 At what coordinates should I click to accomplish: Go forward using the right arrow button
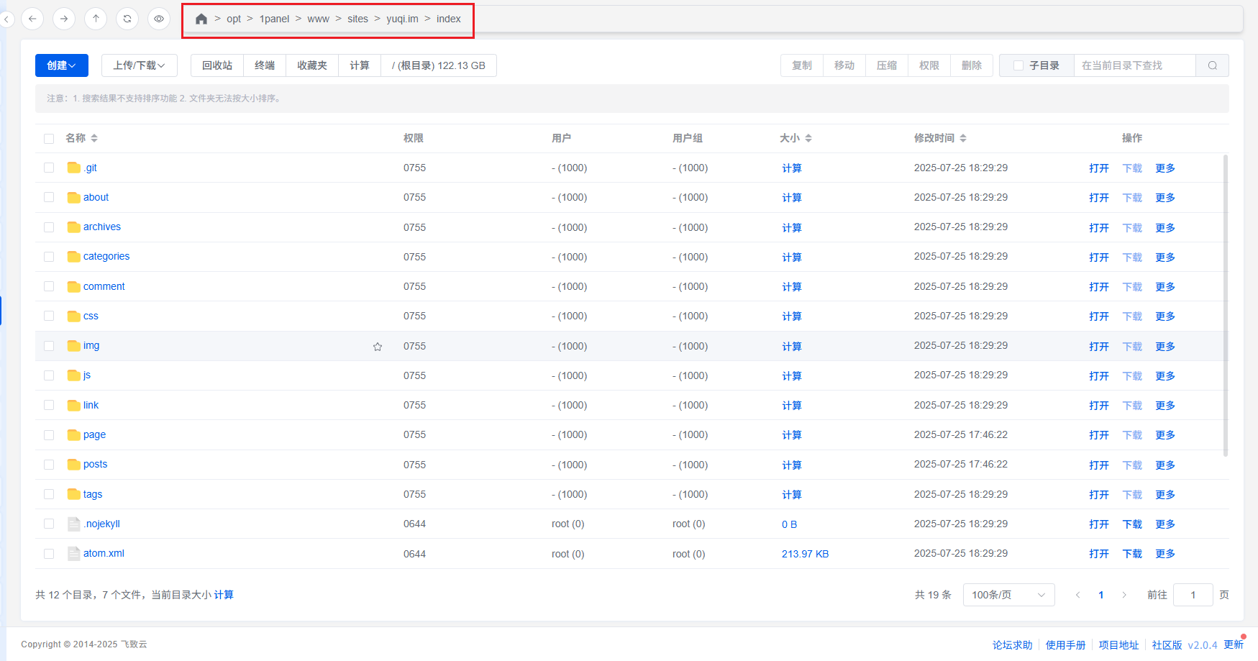pos(64,19)
